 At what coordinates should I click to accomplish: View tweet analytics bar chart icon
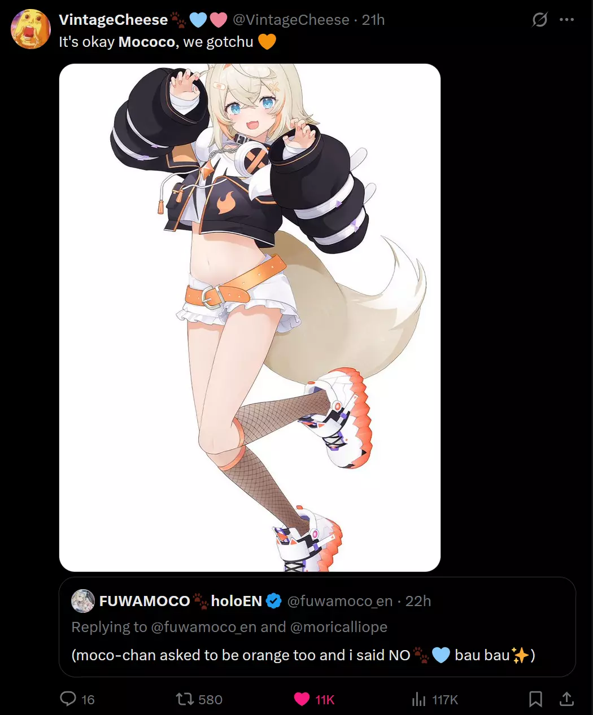[419, 700]
